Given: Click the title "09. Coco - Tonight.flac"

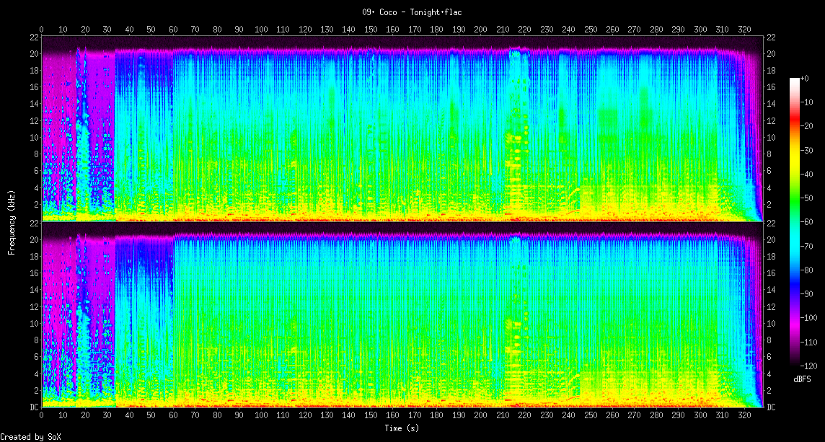Looking at the screenshot, I should coord(412,12).
